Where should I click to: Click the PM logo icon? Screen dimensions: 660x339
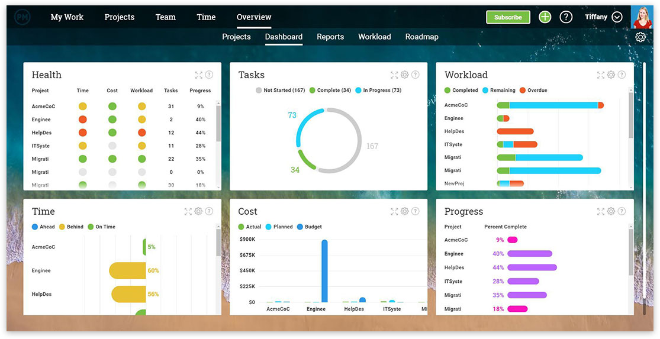[x=22, y=17]
